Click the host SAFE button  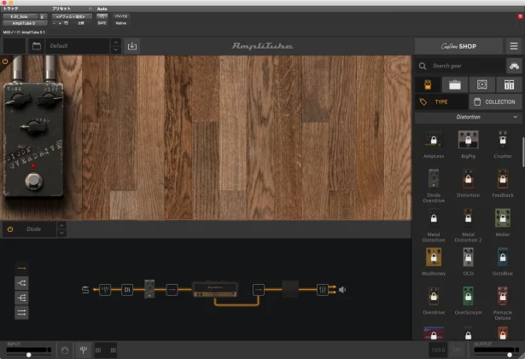coord(102,23)
